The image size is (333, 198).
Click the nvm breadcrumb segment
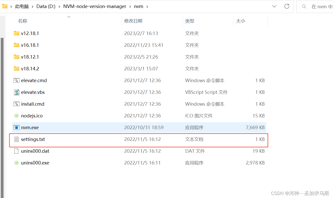click(139, 7)
